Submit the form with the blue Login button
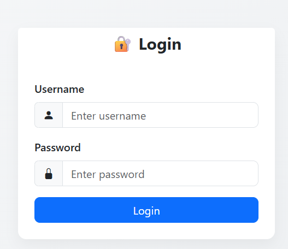This screenshot has height=249, width=288. [x=146, y=210]
